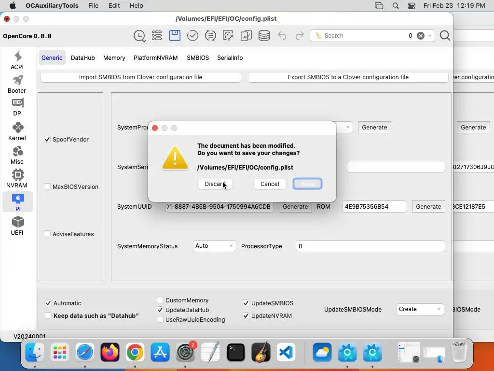Click the list view toolbar icon
The width and height of the screenshot is (494, 371).
[157, 36]
